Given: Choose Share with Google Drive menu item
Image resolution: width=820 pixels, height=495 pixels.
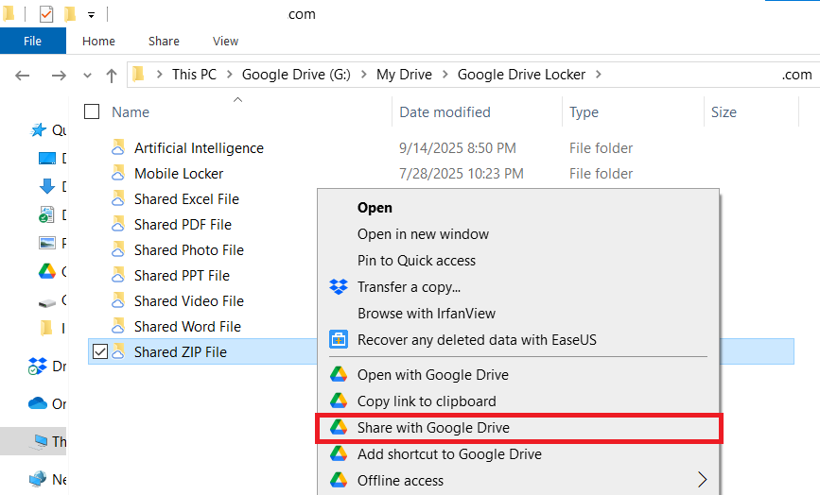Looking at the screenshot, I should click(x=433, y=428).
